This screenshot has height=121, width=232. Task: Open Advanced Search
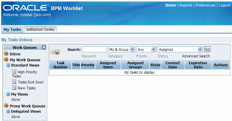(196, 56)
